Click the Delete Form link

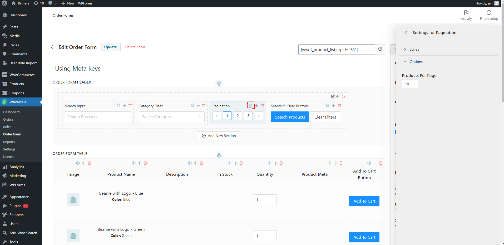(135, 47)
